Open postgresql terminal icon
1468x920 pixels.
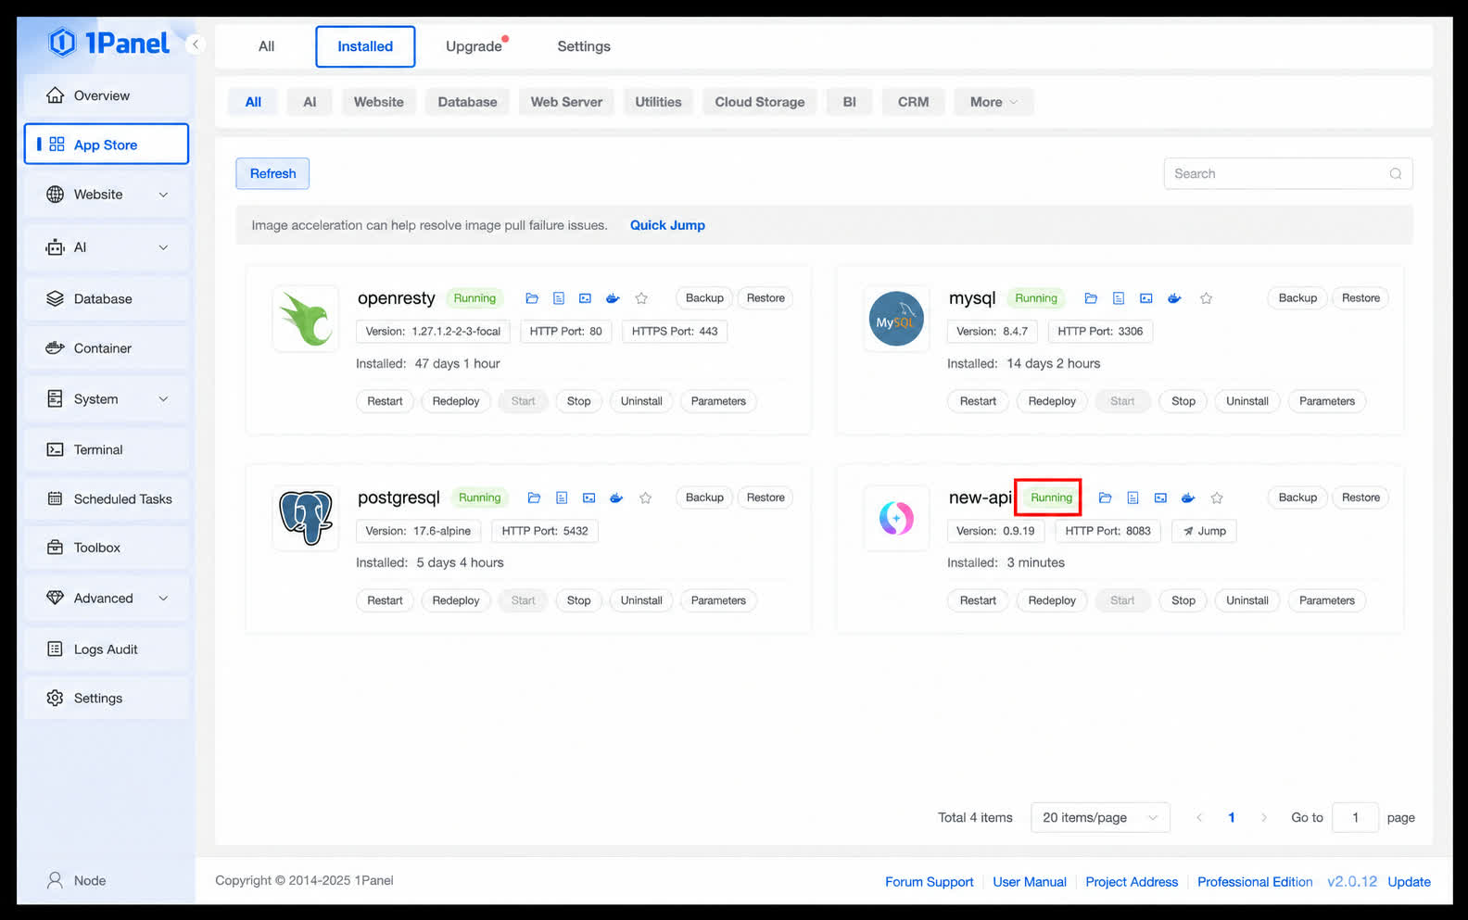[x=588, y=498]
